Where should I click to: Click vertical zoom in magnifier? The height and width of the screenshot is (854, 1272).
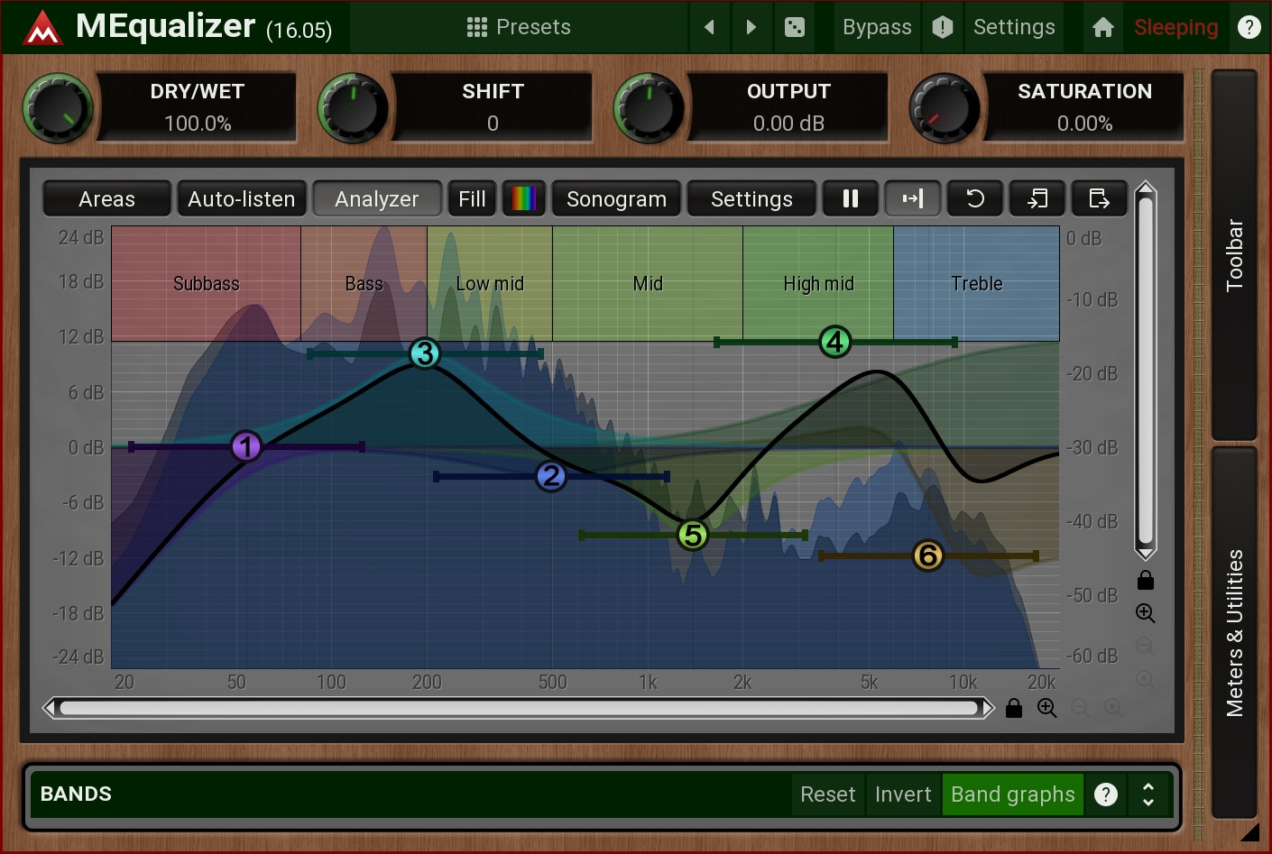pyautogui.click(x=1146, y=613)
